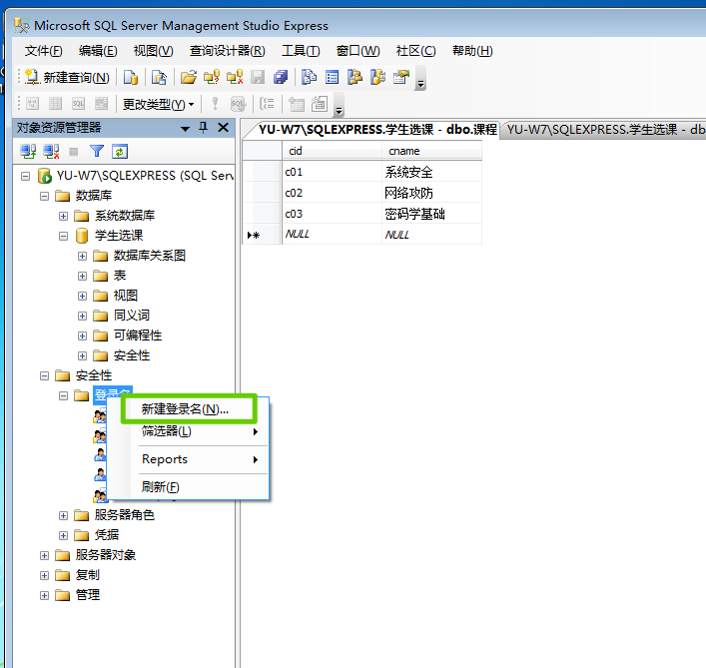
Task: Click the Verify SQL Syntax icon
Action: [238, 104]
